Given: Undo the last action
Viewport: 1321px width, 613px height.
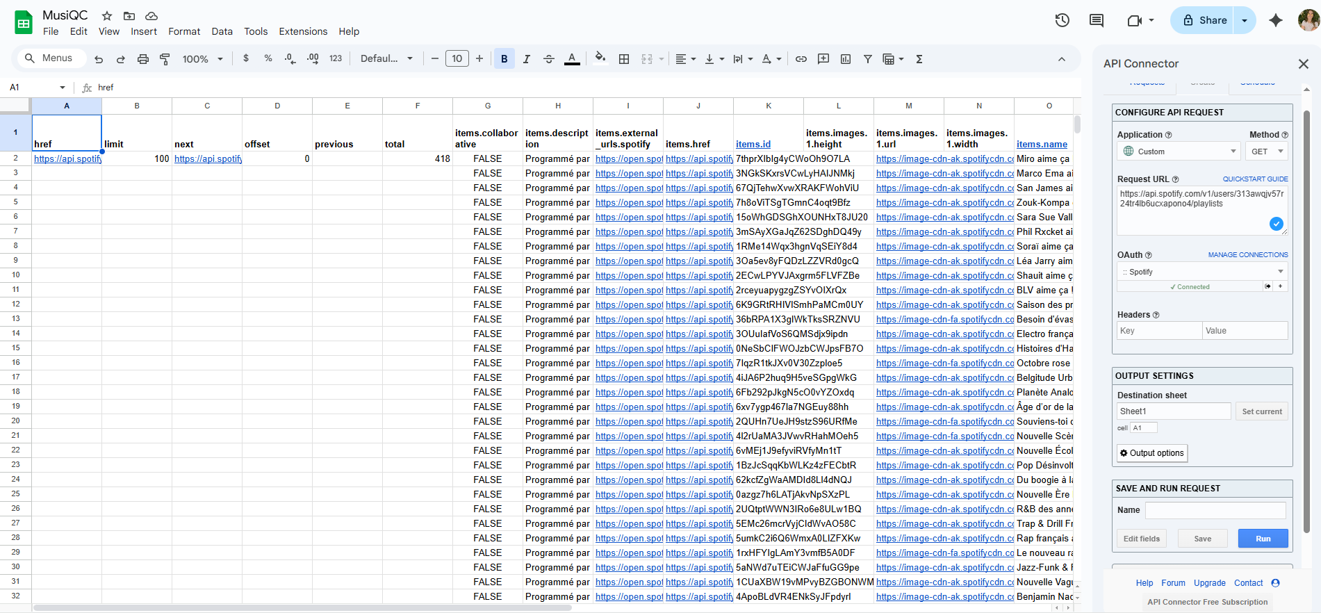Looking at the screenshot, I should click(x=99, y=59).
